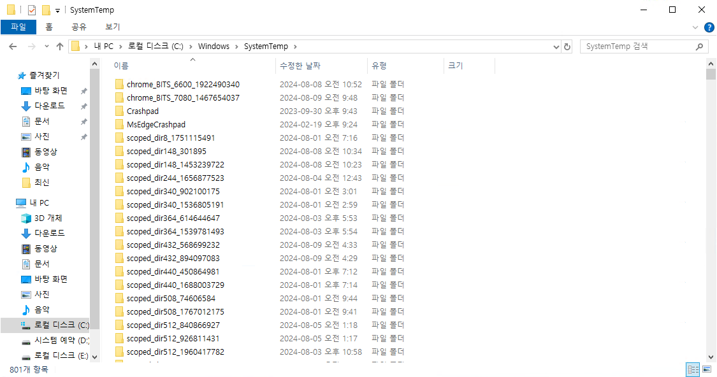717x377 pixels.
Task: Open the MsEdgeCrashpad folder icon
Action: (119, 125)
